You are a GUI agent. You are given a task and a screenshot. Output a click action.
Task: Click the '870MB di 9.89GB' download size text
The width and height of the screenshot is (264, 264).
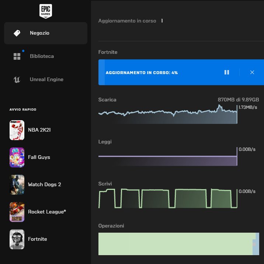point(238,100)
